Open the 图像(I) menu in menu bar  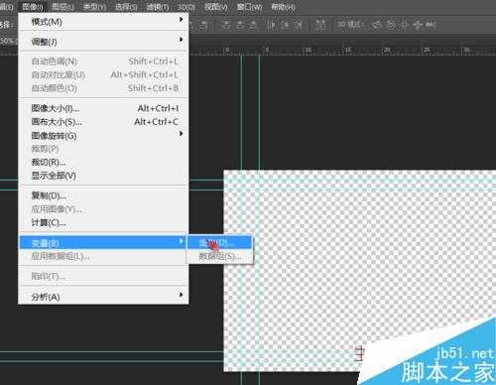tap(33, 7)
